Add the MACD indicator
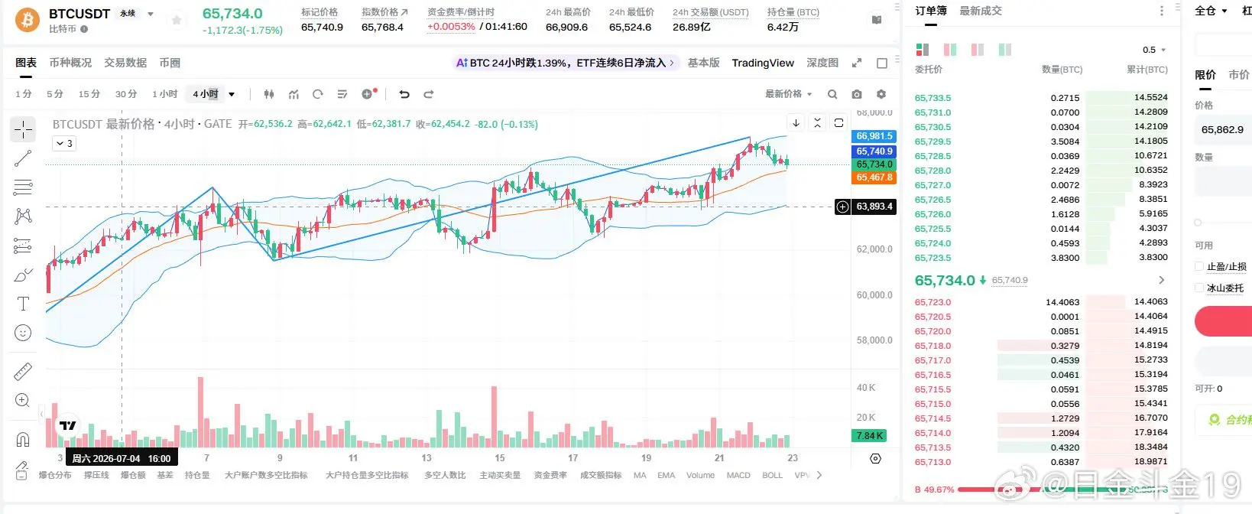The height and width of the screenshot is (514, 1252). point(738,475)
